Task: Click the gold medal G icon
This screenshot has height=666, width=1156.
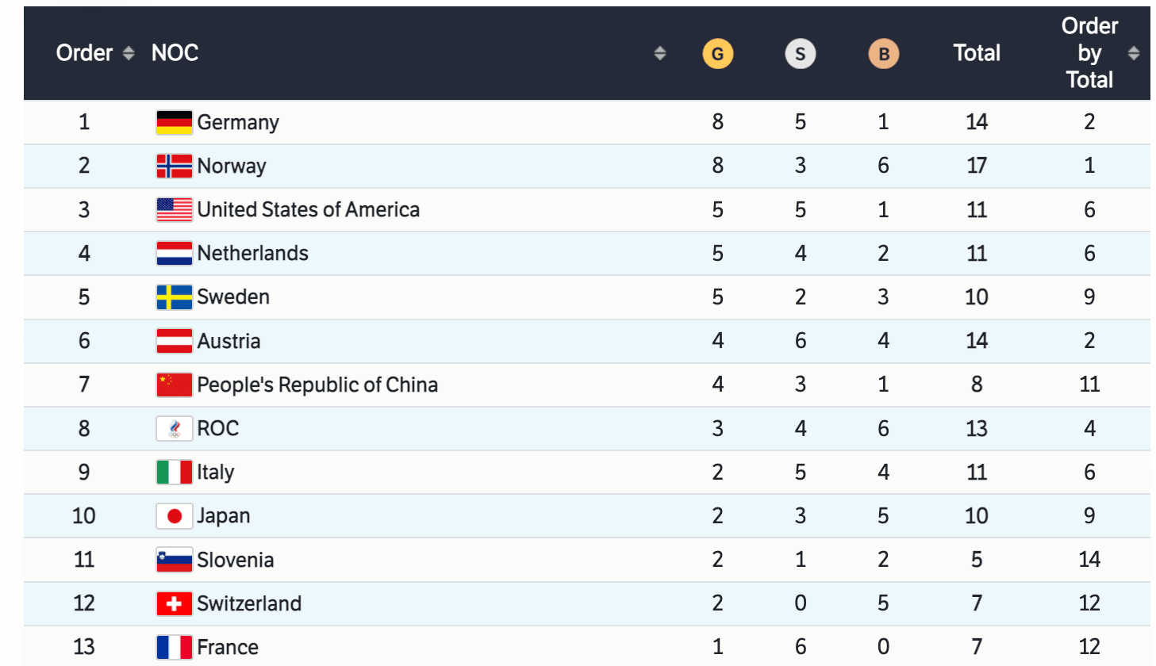Action: pos(717,54)
